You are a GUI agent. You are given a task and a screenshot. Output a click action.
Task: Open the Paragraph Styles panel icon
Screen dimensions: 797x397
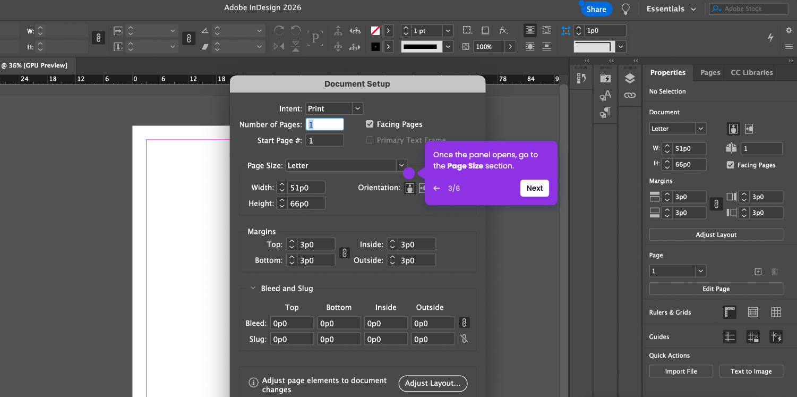[x=605, y=113]
